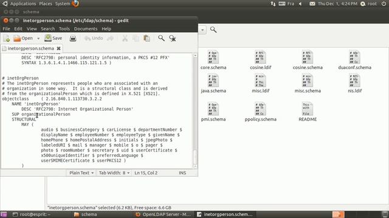Print the document with the printer icon
Viewport: 389px width, 218px height.
pyautogui.click(x=73, y=38)
